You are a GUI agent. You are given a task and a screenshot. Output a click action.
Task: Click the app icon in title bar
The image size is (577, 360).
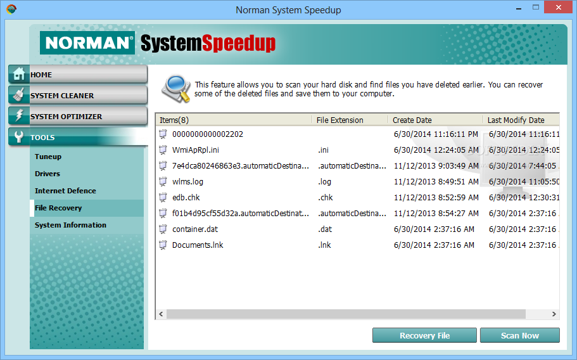click(11, 10)
